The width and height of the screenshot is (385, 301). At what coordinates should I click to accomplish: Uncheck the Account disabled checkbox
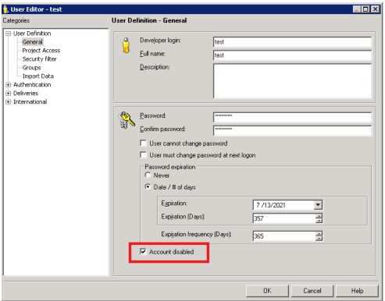tap(143, 251)
